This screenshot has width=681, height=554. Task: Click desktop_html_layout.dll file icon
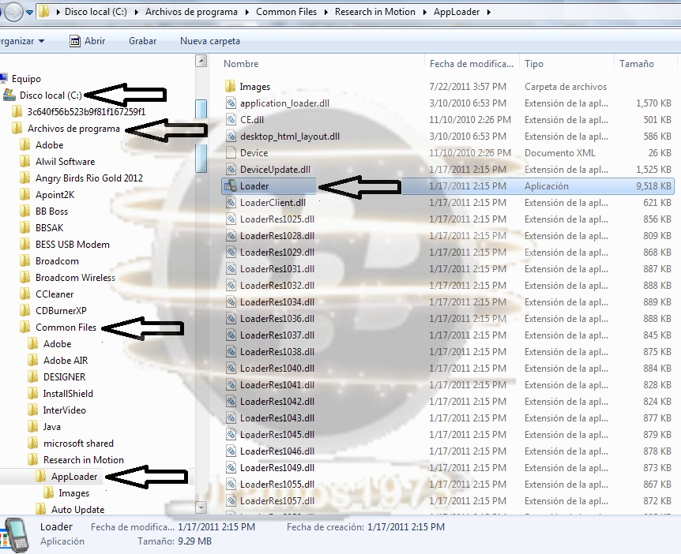(x=231, y=137)
